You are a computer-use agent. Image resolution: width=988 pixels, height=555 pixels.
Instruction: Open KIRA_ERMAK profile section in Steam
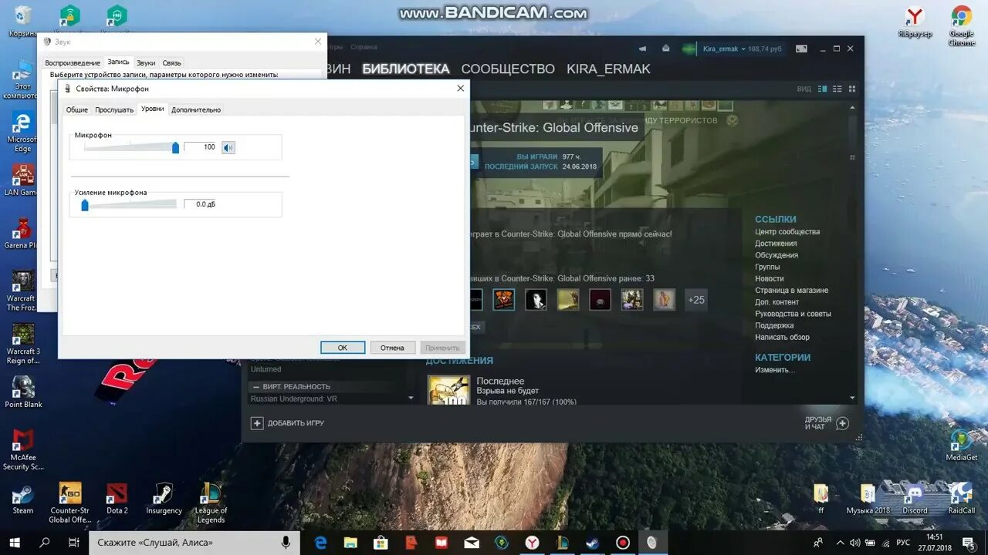608,69
